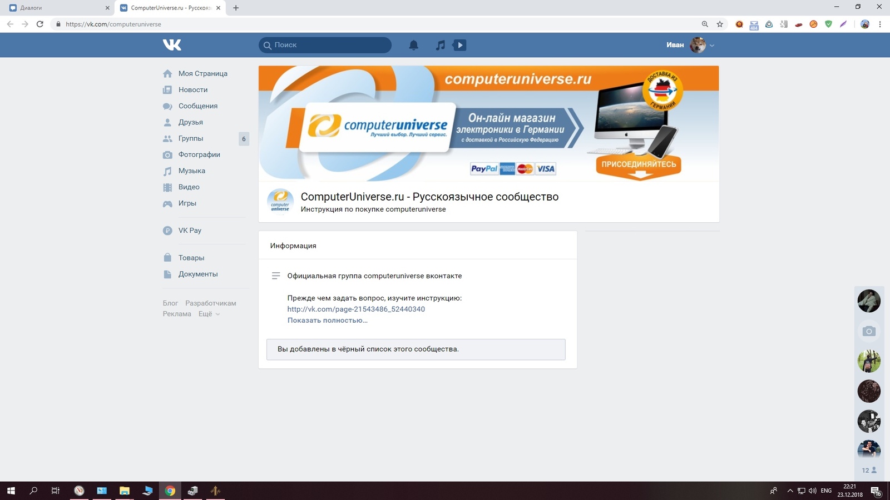Screen dimensions: 890x500
Task: Click Chrome icon in taskbar
Action: (x=170, y=491)
